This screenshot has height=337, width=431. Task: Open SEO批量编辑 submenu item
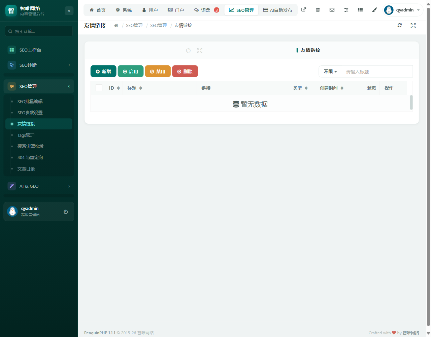(39, 101)
